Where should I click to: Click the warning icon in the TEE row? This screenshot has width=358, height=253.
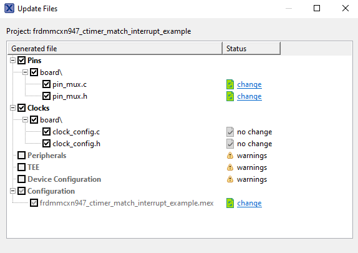coord(230,167)
